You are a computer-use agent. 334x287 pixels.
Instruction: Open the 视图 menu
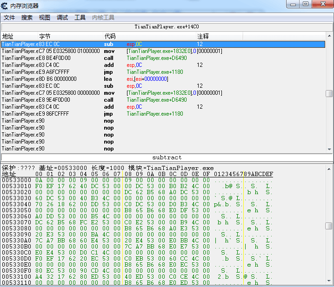[x=45, y=18]
